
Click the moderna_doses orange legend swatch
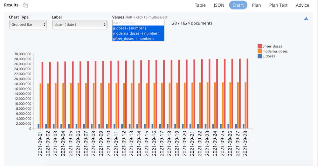tap(260, 51)
